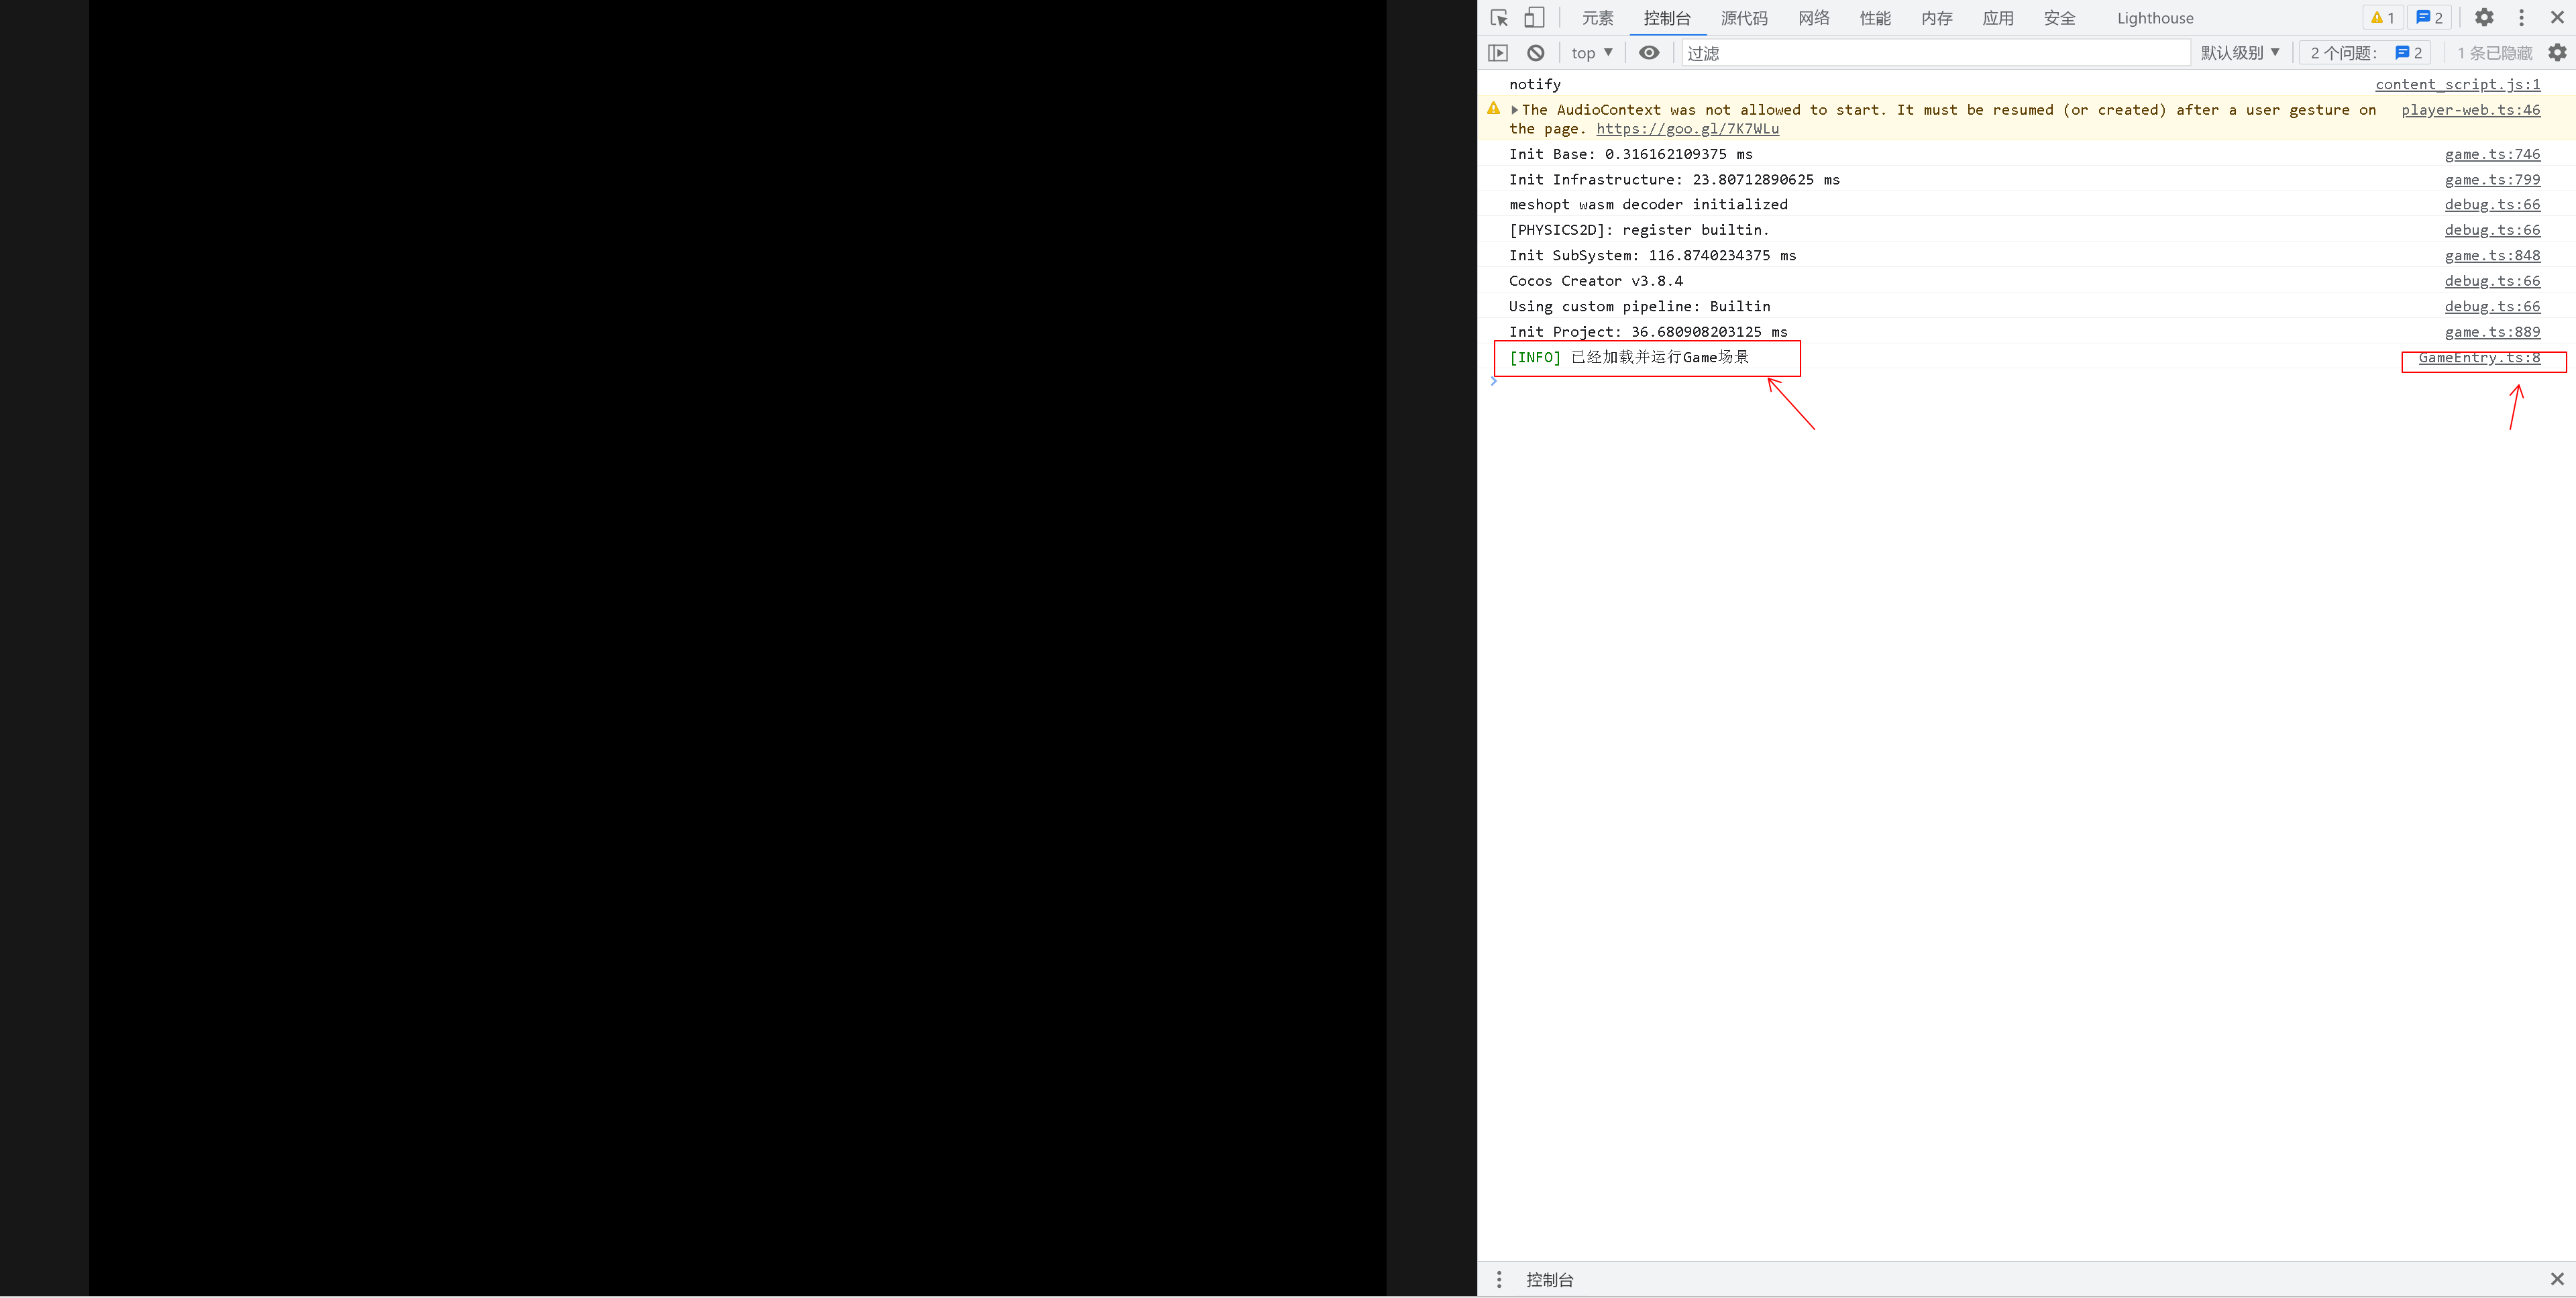This screenshot has height=1298, width=2576.
Task: Close the bottom console drawer
Action: click(2557, 1279)
